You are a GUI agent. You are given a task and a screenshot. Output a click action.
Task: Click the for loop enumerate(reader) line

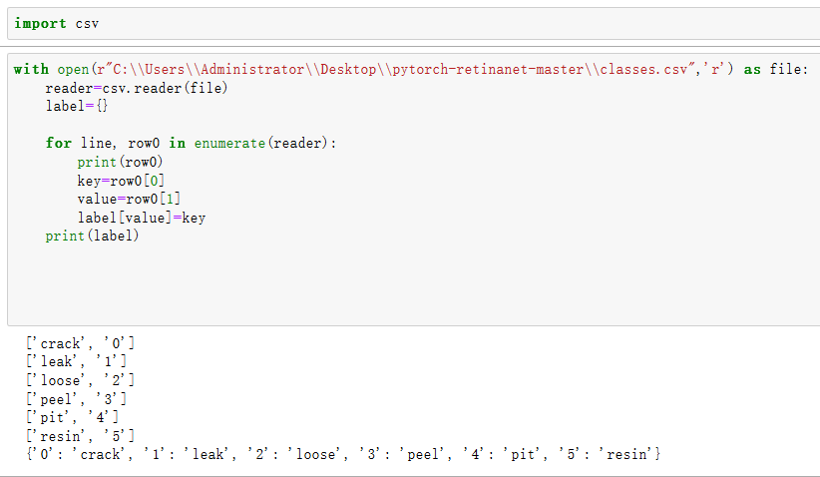(x=191, y=143)
